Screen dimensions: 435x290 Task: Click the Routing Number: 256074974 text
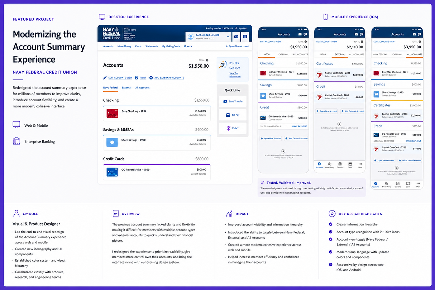[x=219, y=28]
